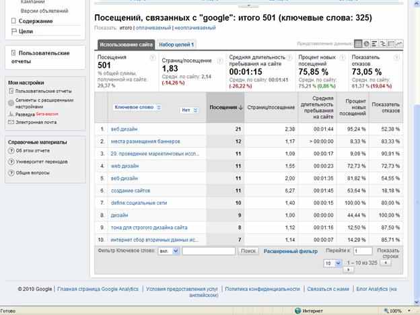The height and width of the screenshot is (315, 420).
Task: Open Версии объявлений sidebar item
Action: coord(44,11)
